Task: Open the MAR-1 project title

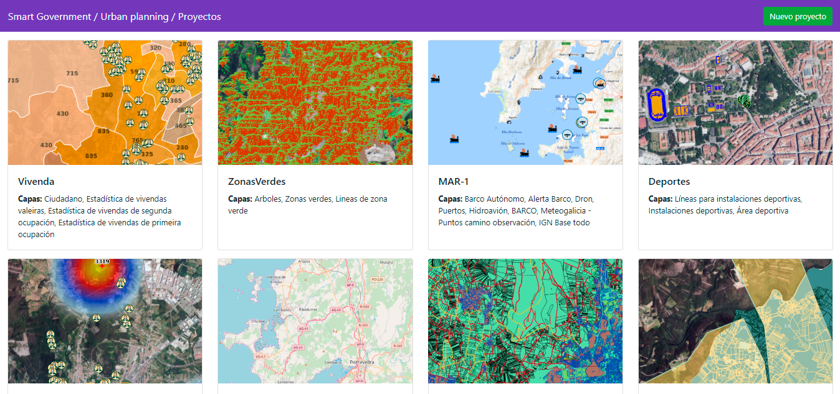Action: pyautogui.click(x=454, y=182)
